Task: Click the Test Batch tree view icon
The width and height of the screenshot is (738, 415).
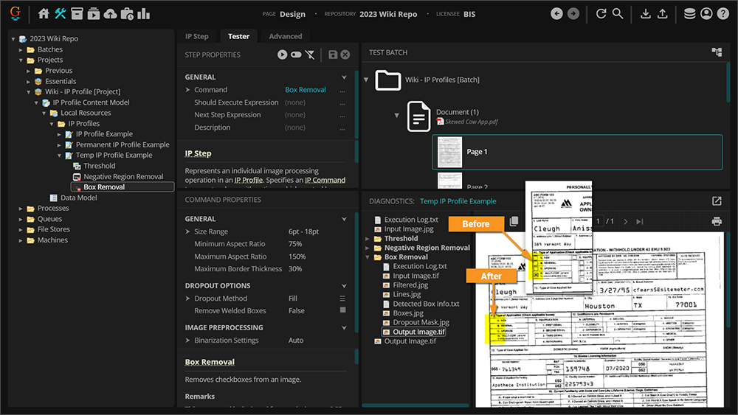Action: click(x=717, y=52)
